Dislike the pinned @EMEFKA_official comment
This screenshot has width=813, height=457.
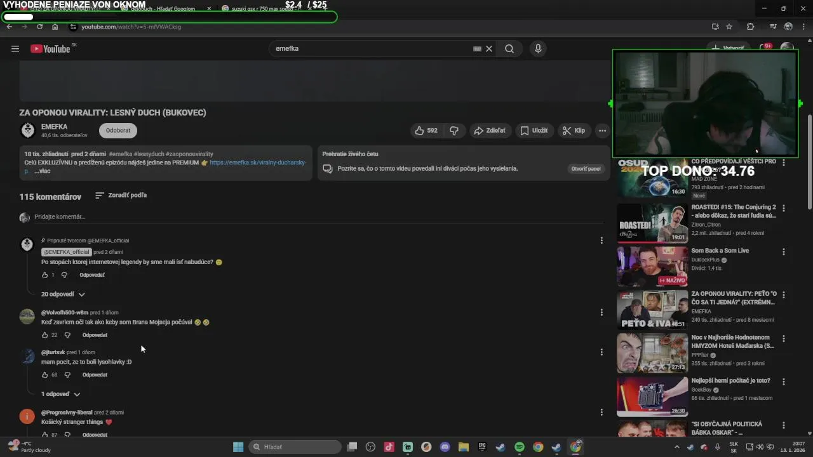64,275
